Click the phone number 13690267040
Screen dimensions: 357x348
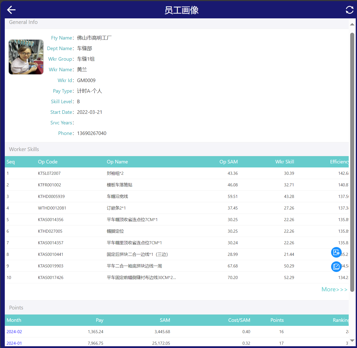click(x=92, y=133)
